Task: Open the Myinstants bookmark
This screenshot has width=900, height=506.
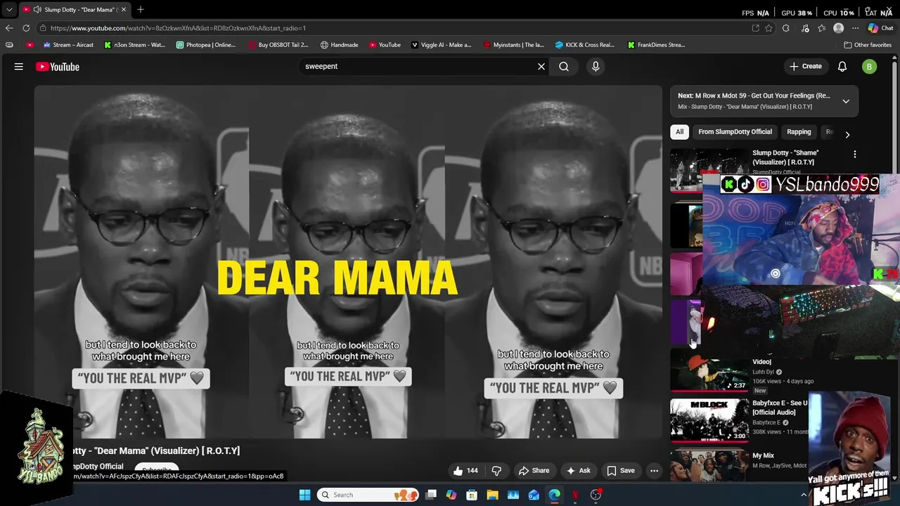Action: click(513, 45)
